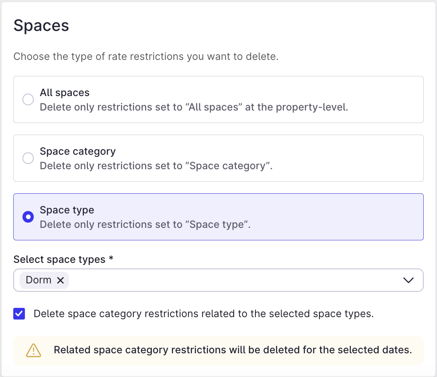437x377 pixels.
Task: Choose the Space category radio button
Action: click(28, 158)
